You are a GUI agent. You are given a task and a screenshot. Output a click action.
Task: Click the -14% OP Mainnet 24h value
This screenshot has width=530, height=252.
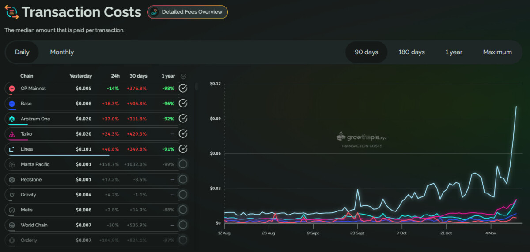pyautogui.click(x=113, y=89)
